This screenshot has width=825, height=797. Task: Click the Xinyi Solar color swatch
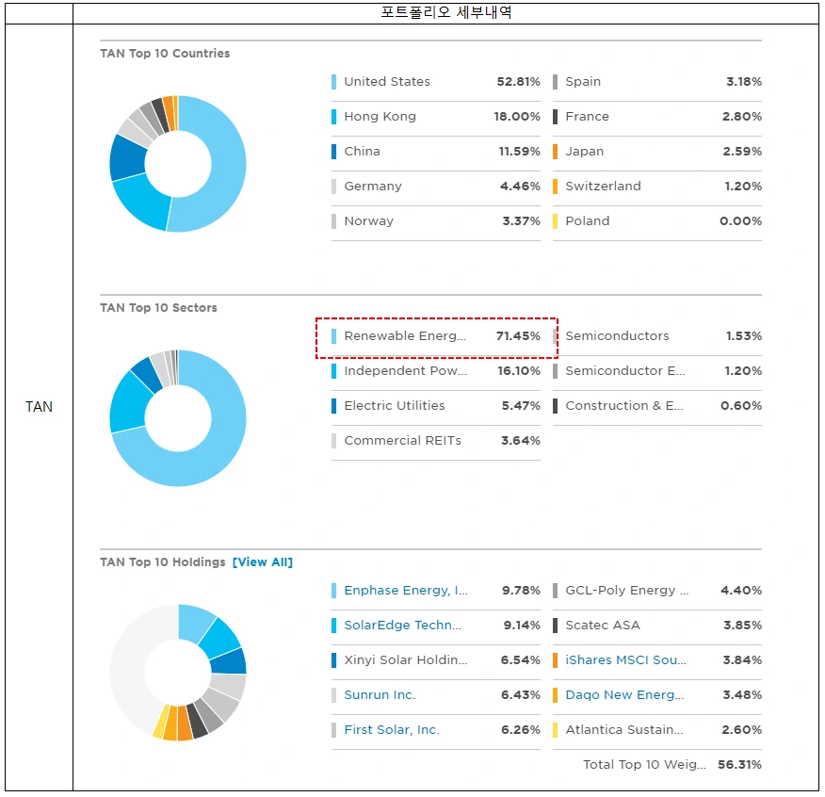pyautogui.click(x=334, y=660)
